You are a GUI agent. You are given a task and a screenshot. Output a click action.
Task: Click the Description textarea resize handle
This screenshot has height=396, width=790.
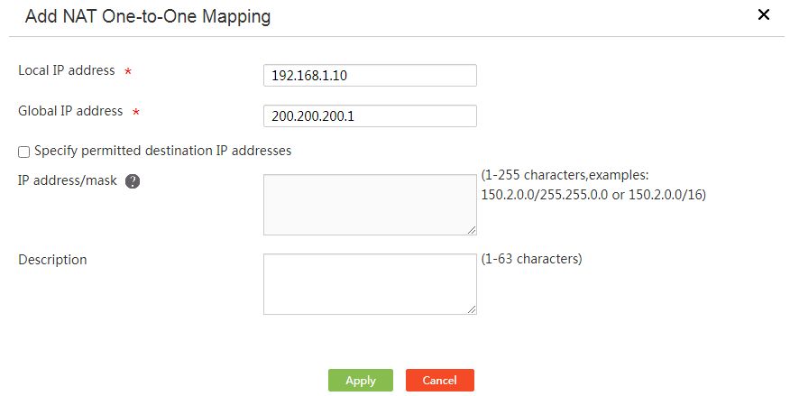472,309
